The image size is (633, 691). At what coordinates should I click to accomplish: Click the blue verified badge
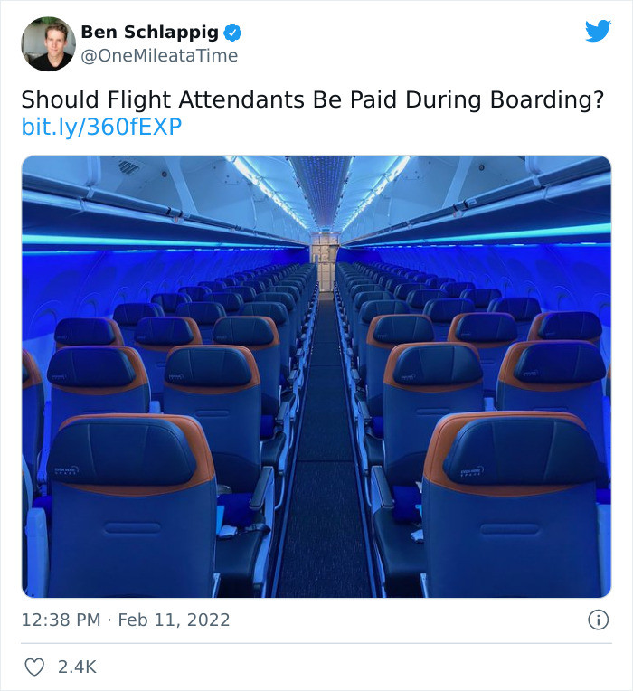(232, 33)
